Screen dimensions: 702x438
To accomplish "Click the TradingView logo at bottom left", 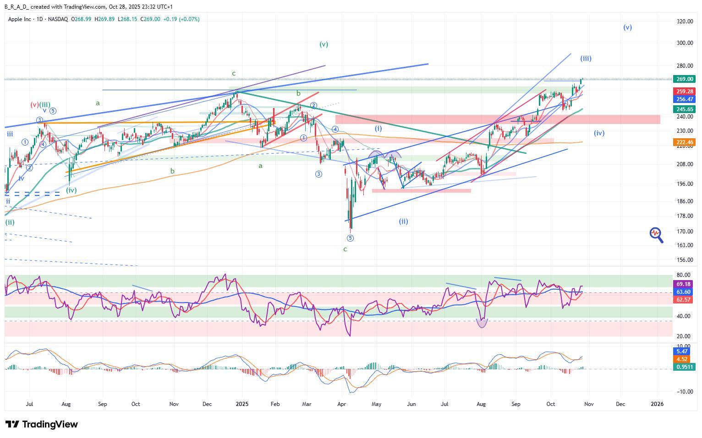I will coord(42,424).
